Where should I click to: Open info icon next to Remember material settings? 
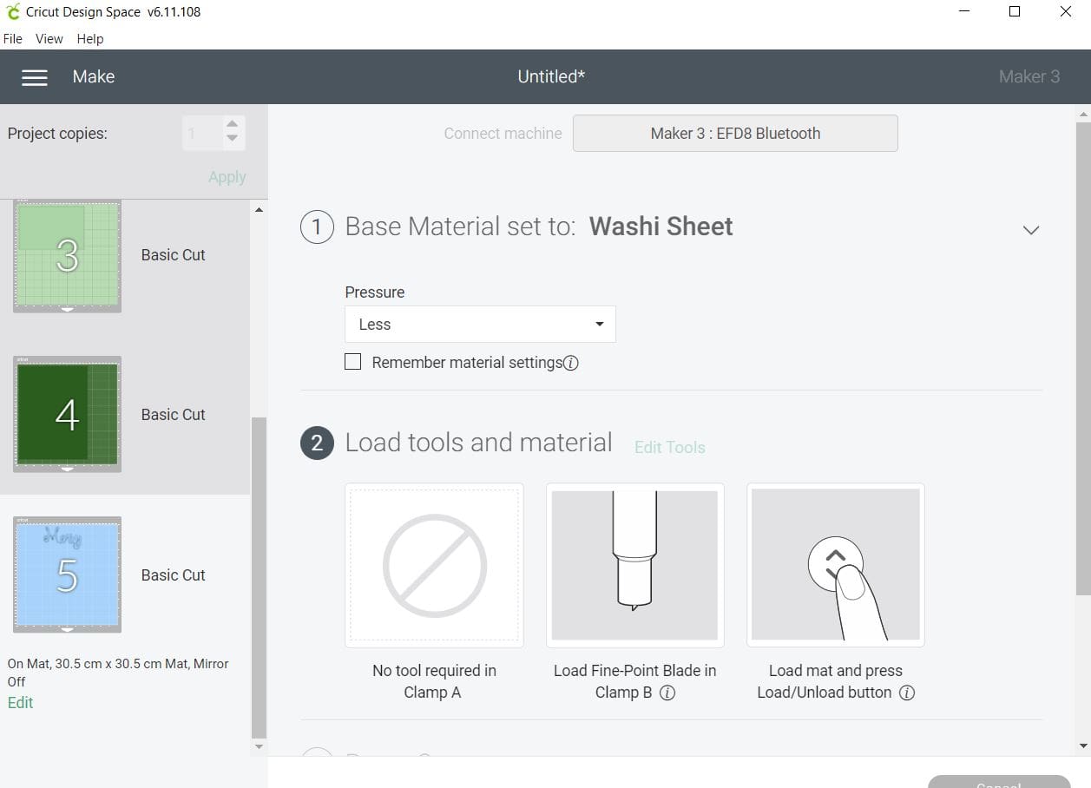tap(571, 364)
